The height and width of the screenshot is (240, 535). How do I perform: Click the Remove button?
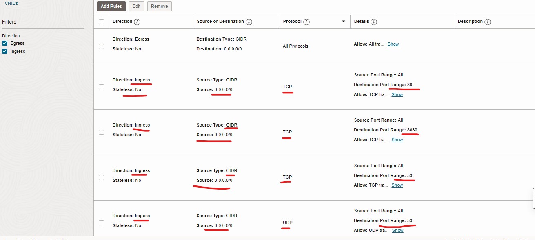159,6
